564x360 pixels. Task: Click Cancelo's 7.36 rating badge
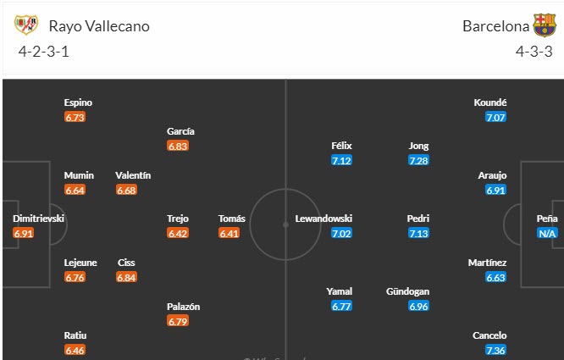tap(496, 350)
